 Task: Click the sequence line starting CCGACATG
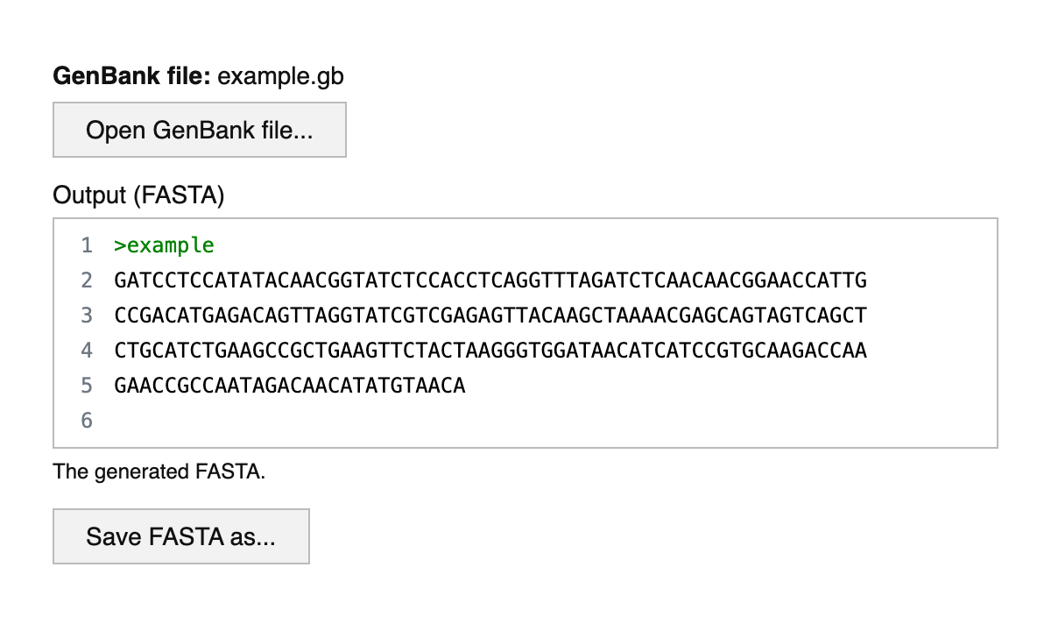[490, 316]
